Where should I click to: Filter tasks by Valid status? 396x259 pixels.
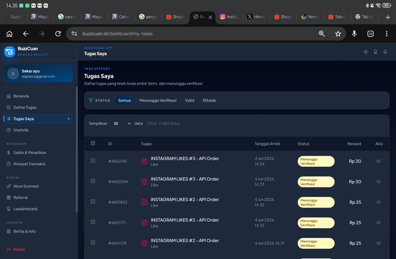[189, 100]
